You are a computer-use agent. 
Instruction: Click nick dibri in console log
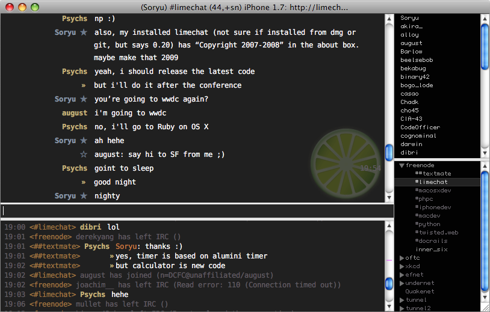[90, 227]
